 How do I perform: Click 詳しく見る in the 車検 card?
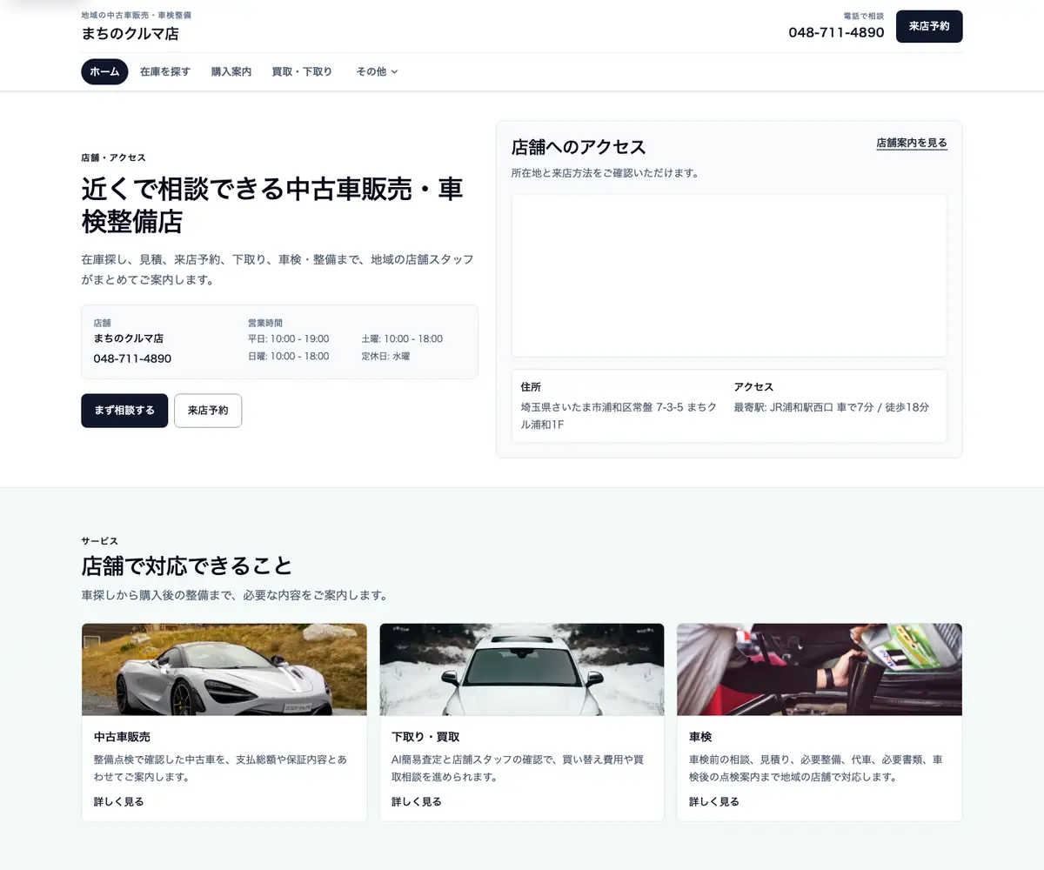pos(713,801)
